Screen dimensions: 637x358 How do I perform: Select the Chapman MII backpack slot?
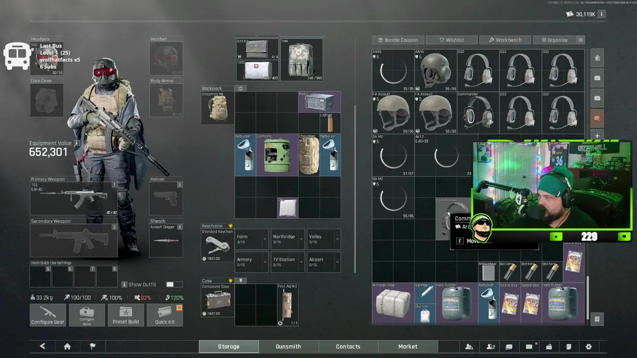point(217,107)
